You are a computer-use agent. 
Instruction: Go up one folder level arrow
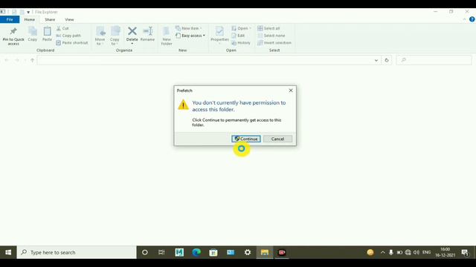point(33,60)
